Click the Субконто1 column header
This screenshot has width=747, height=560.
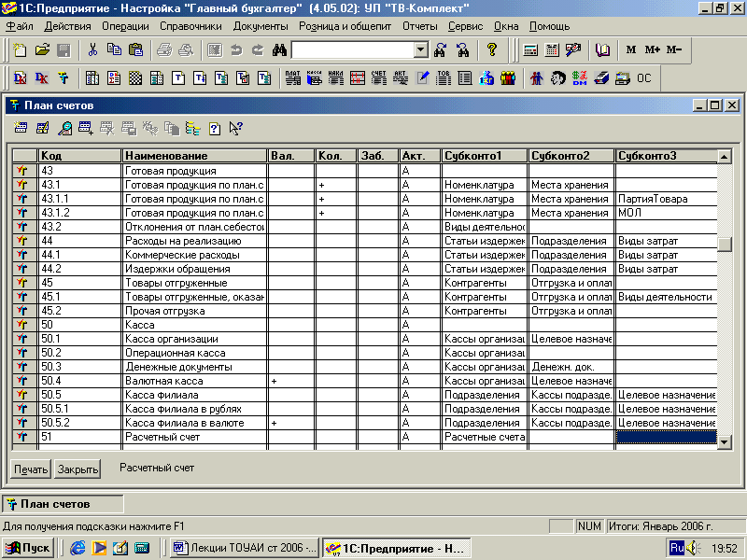pos(485,156)
